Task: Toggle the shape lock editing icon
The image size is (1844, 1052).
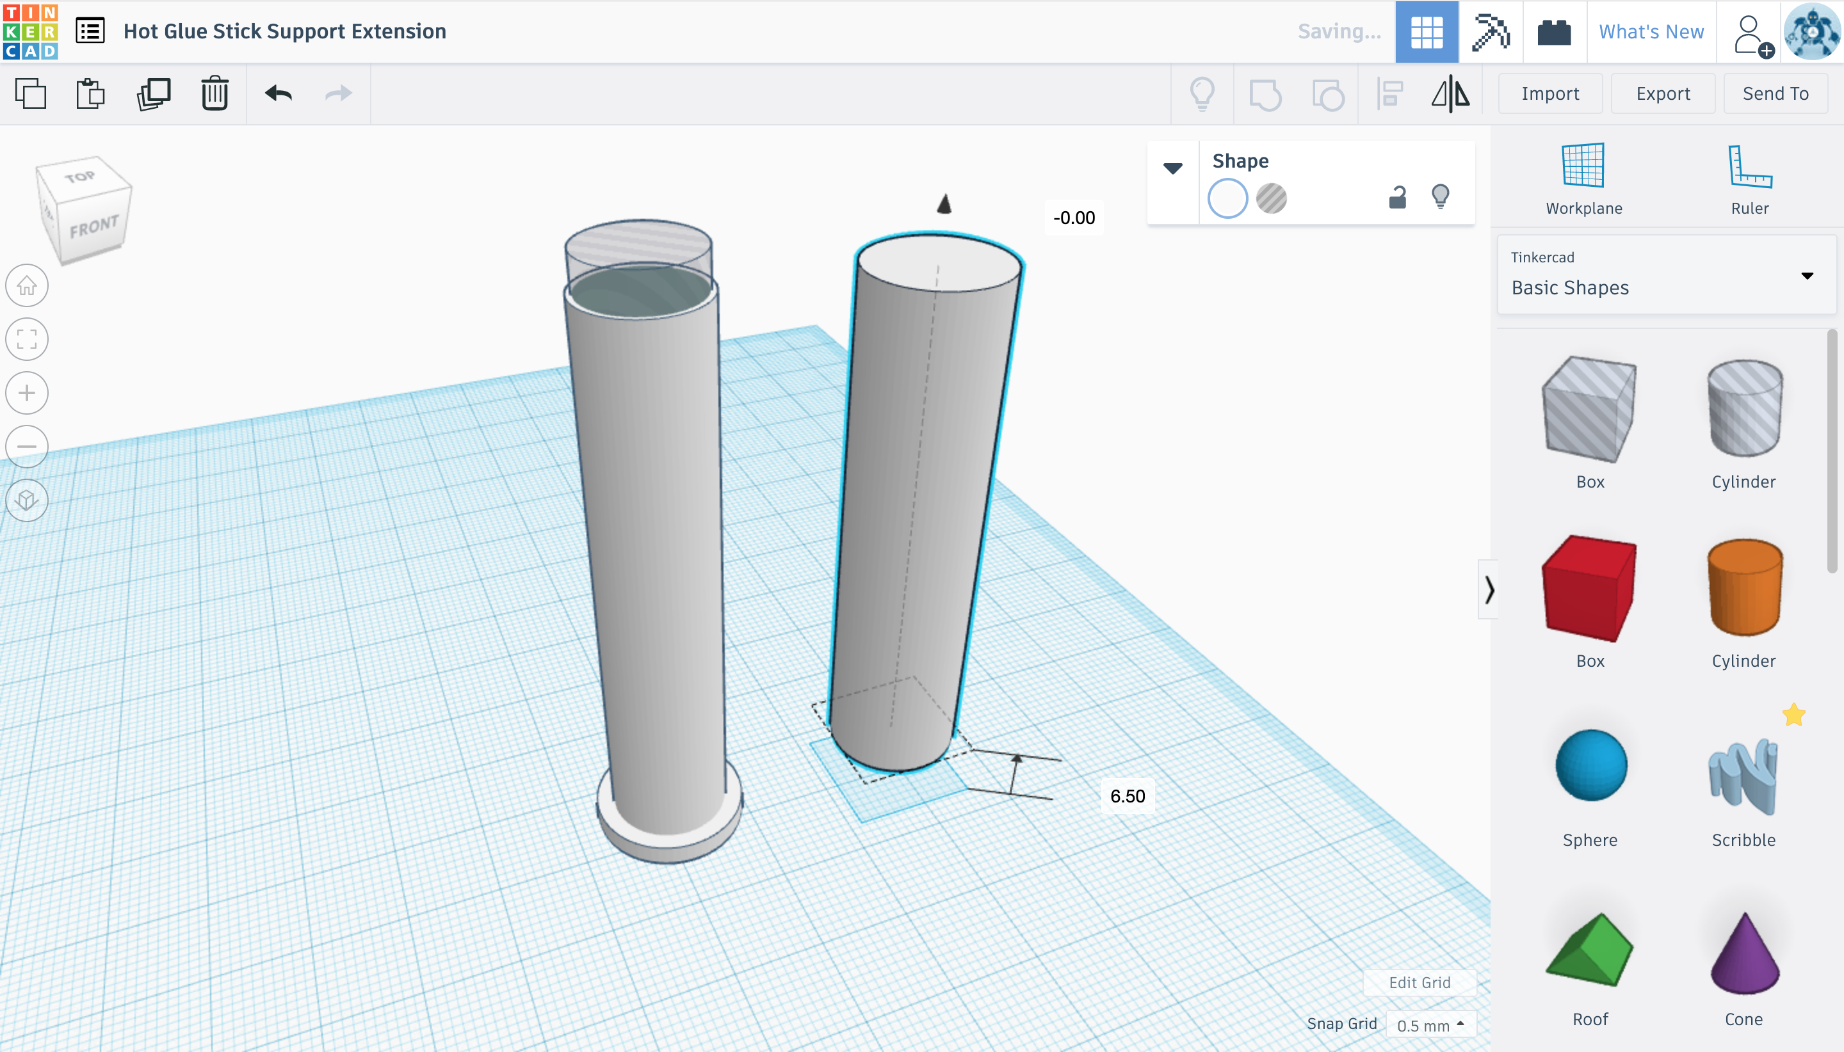Action: pos(1397,197)
